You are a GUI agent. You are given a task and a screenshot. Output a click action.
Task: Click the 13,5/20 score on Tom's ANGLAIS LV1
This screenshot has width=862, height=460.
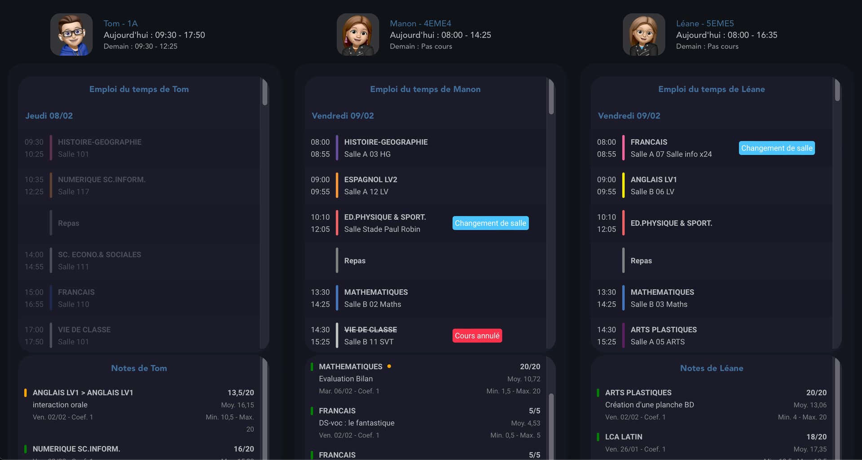241,393
